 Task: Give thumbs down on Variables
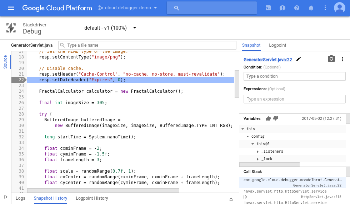point(276,118)
